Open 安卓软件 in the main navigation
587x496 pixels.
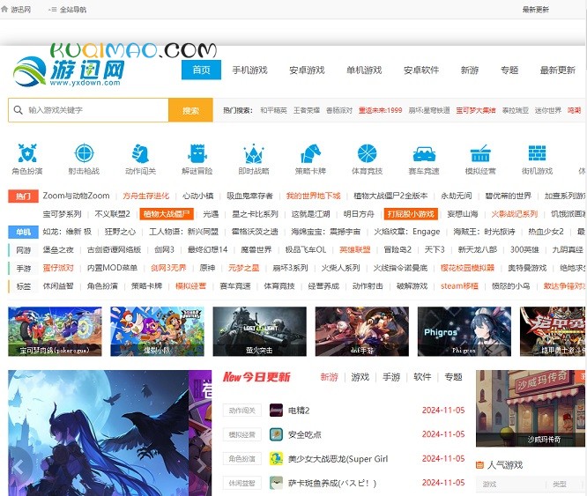click(x=421, y=70)
